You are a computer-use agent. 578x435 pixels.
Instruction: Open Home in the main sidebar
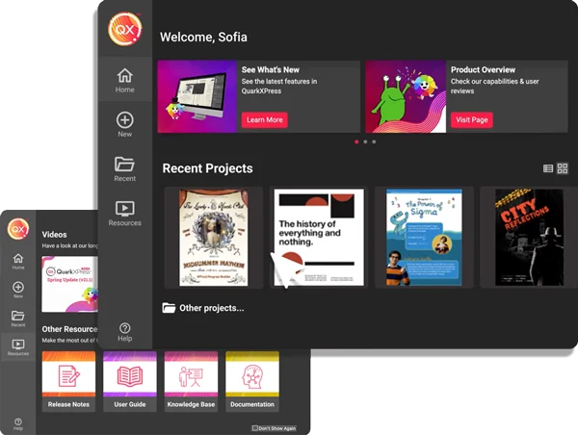[124, 79]
